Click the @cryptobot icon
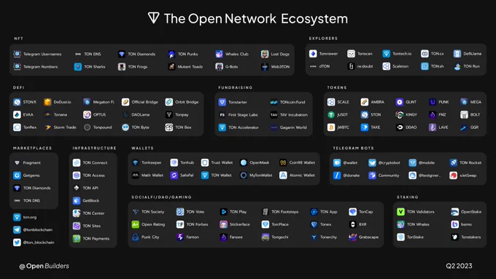Viewport: 496px width, 279px height. [x=372, y=162]
